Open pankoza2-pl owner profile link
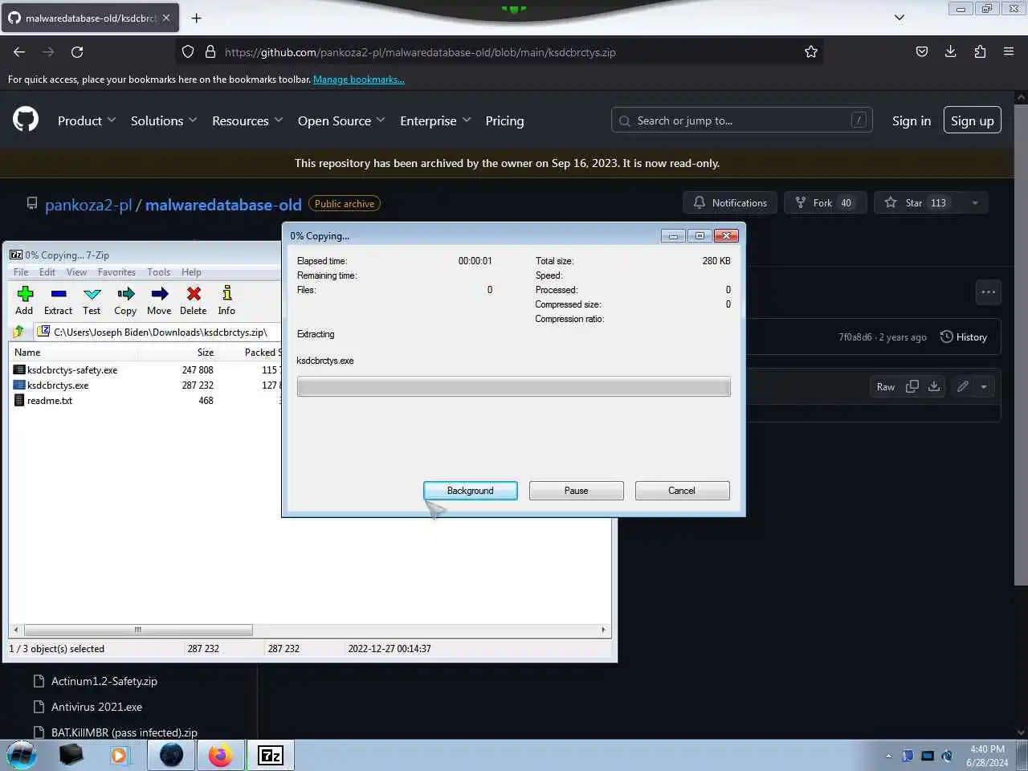 pyautogui.click(x=88, y=205)
